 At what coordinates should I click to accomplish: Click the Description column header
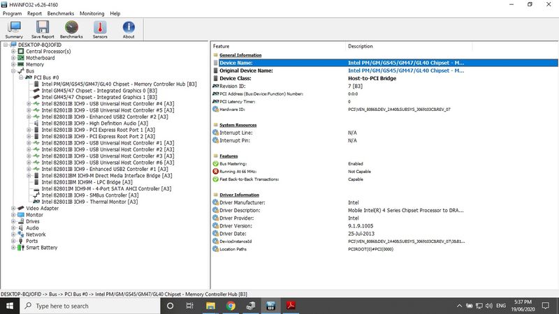(x=409, y=46)
